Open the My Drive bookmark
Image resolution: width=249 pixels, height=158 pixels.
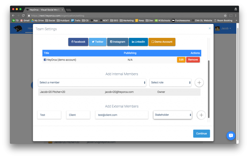click(37, 20)
